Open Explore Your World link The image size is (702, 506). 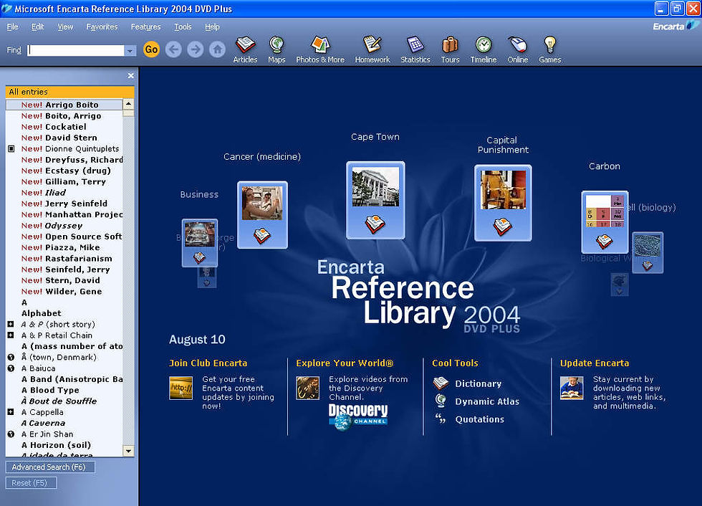[345, 363]
